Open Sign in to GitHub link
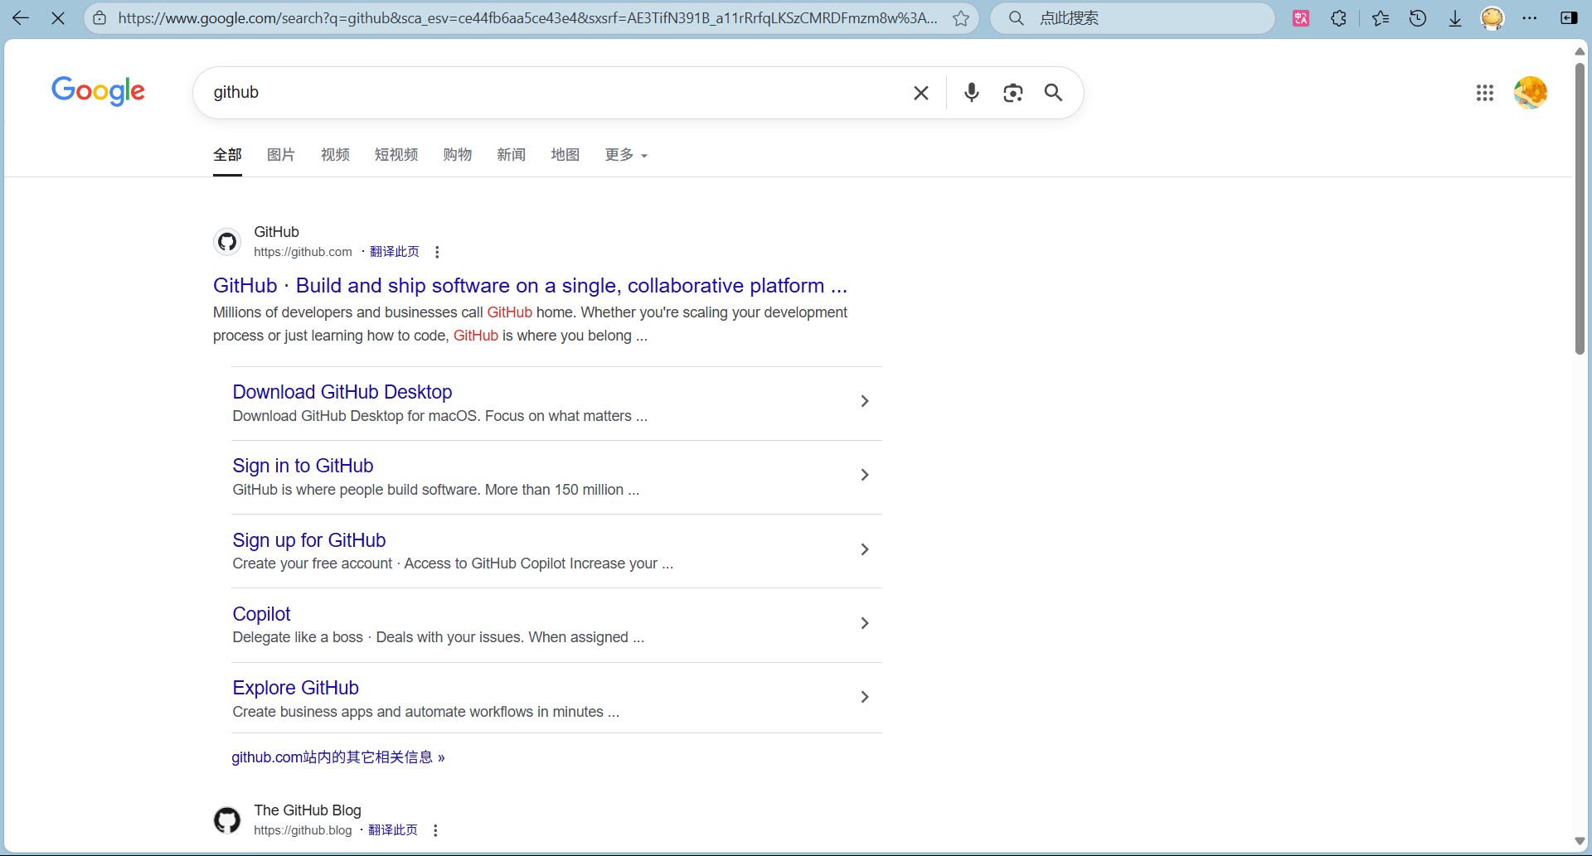1592x856 pixels. [x=303, y=466]
